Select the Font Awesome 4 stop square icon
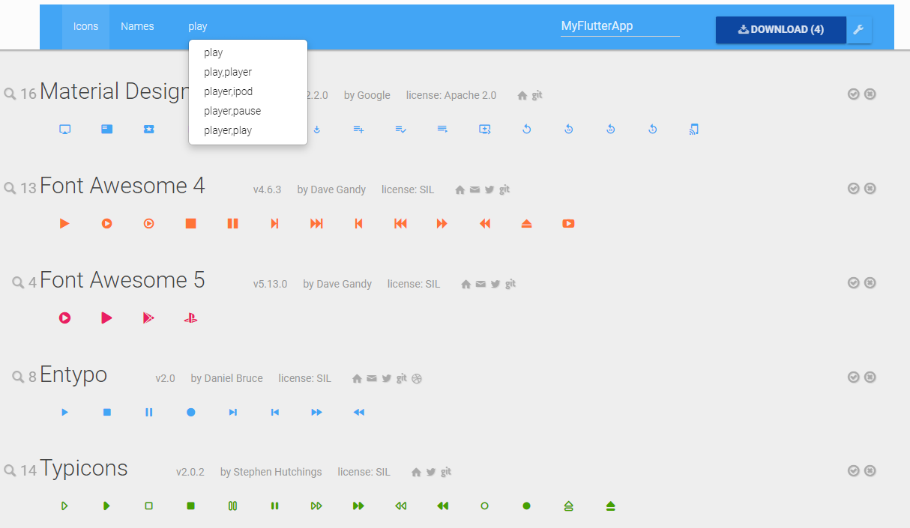 tap(191, 223)
